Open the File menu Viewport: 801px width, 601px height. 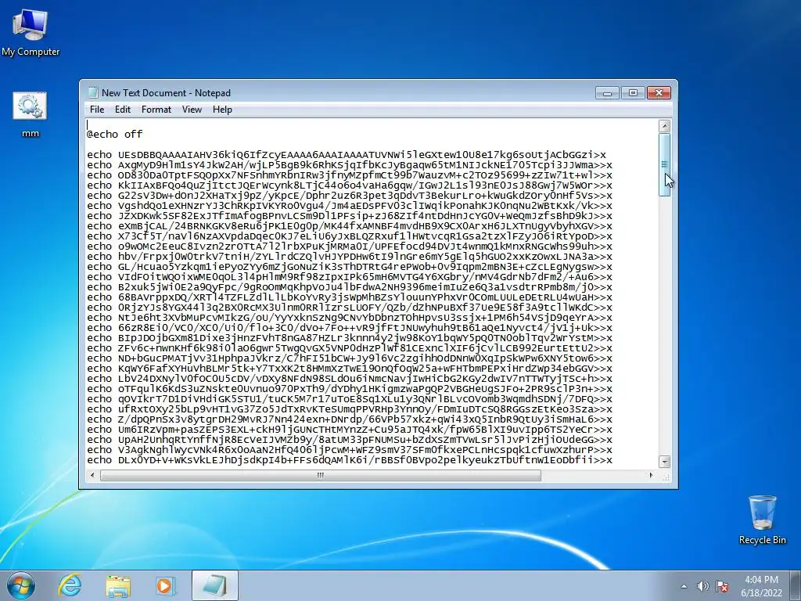(97, 110)
